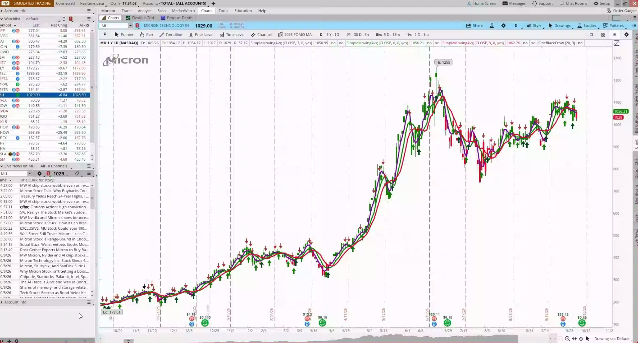Open live news settings gear
The width and height of the screenshot is (638, 343).
tap(39, 173)
